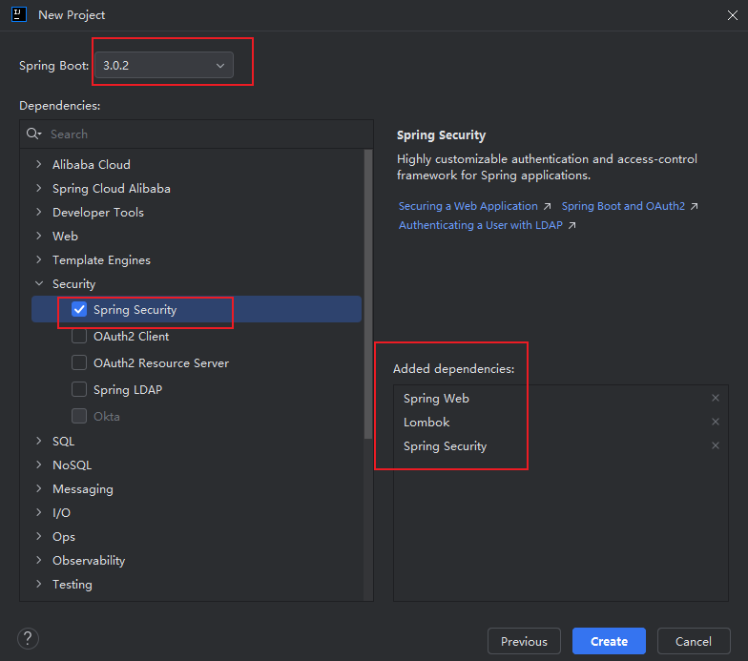
Task: Select the Alibaba Cloud tree label
Action: click(92, 164)
